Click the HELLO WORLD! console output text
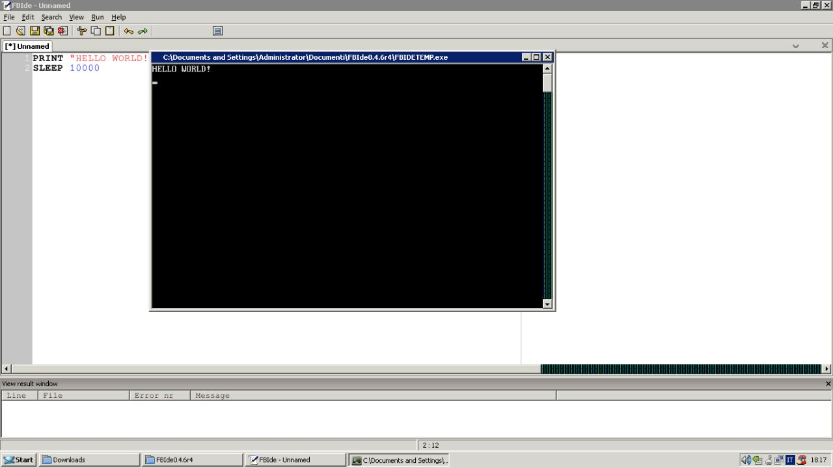This screenshot has height=468, width=833. coord(182,69)
